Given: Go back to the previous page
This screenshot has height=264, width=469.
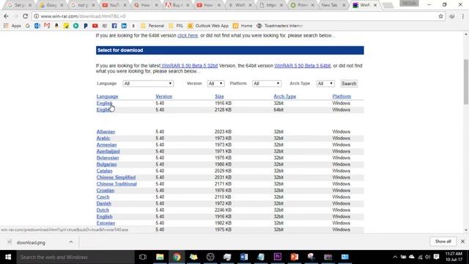Looking at the screenshot, I should click(x=7, y=16).
